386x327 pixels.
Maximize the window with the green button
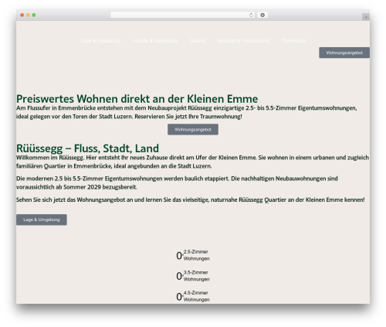click(34, 15)
